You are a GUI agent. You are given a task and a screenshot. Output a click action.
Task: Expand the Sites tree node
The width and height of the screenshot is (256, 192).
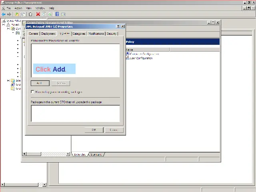coord(8,80)
